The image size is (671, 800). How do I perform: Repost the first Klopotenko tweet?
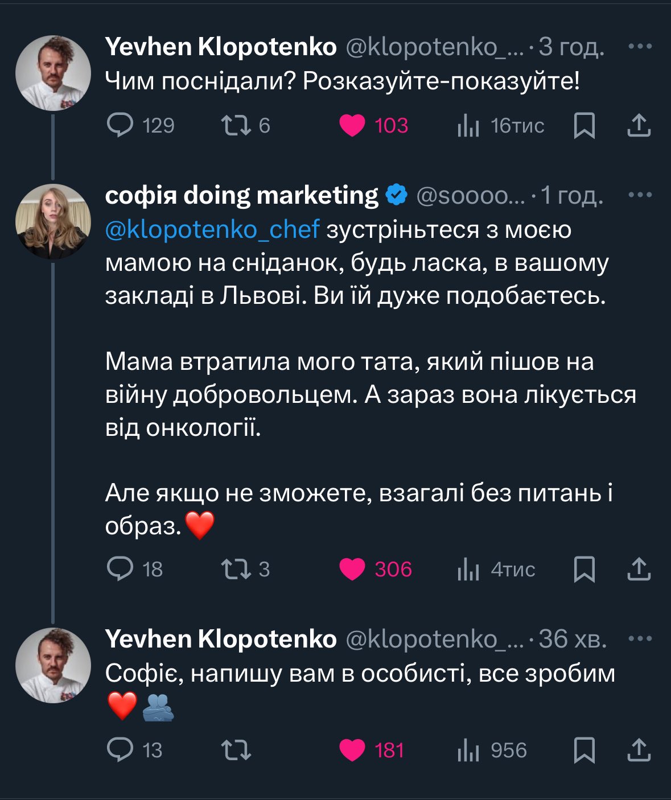236,125
